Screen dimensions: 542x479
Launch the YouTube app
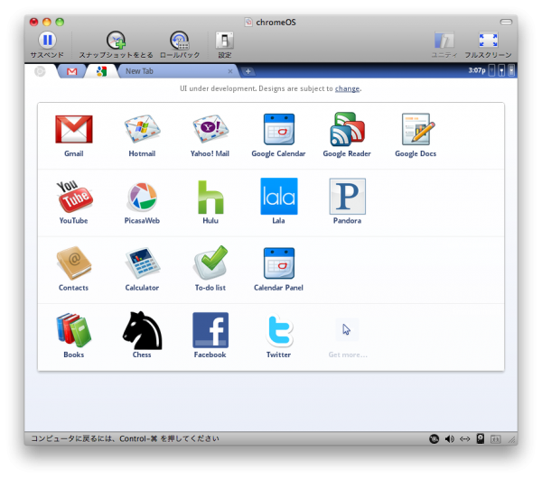tap(74, 196)
